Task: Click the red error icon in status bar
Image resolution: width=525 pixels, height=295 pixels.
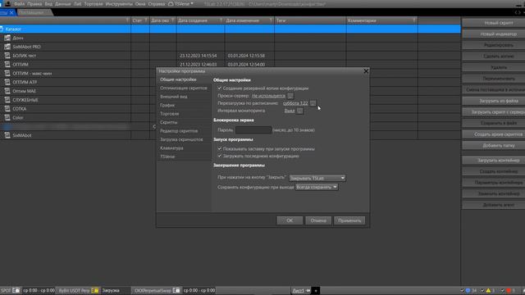Action: [x=509, y=290]
